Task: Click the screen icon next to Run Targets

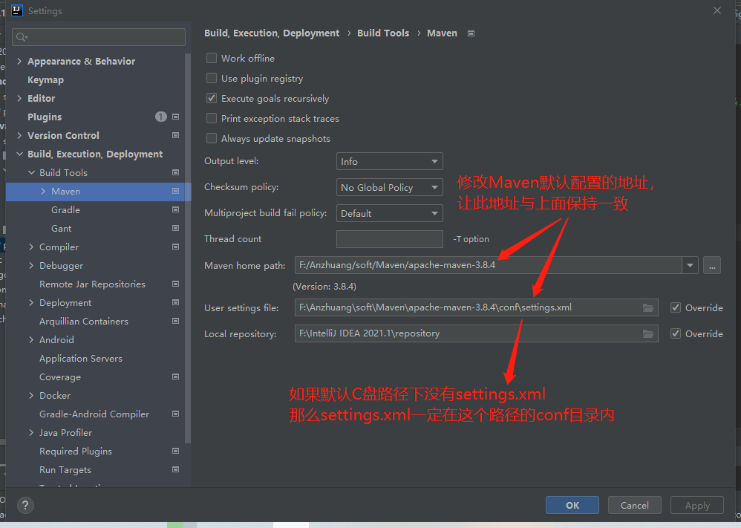Action: click(x=175, y=469)
